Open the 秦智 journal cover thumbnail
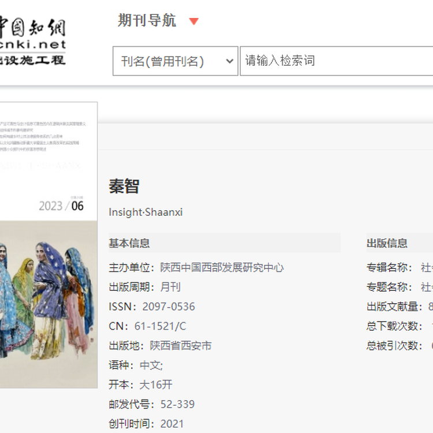433x433 pixels. coord(48,245)
